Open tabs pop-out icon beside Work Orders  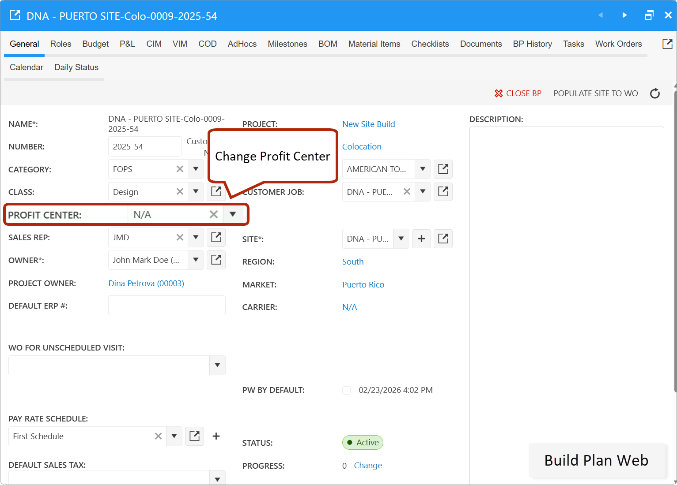(667, 44)
